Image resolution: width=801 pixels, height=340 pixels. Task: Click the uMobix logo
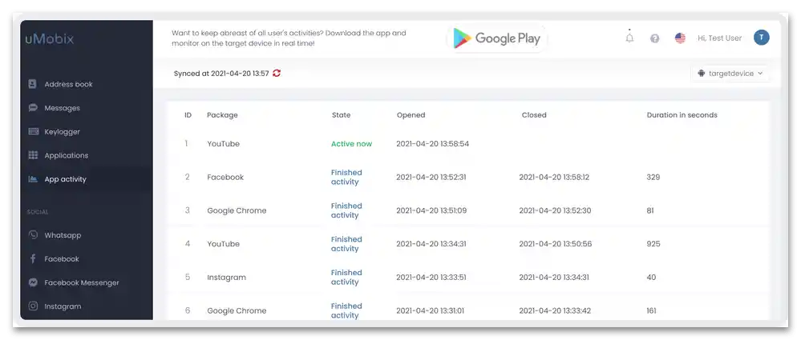(50, 38)
